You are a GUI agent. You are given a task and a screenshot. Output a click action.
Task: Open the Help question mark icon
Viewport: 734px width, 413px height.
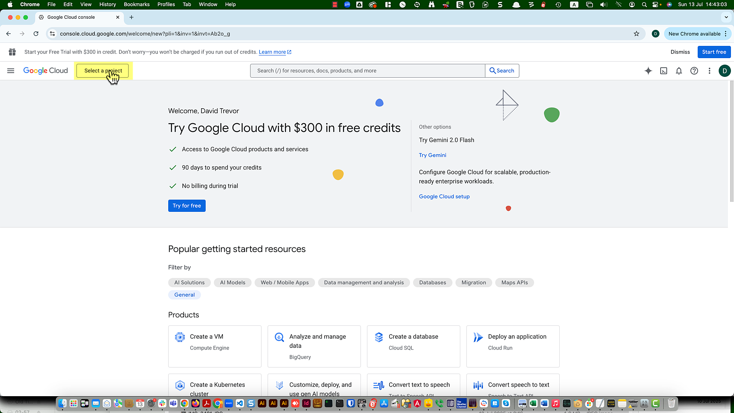694,71
